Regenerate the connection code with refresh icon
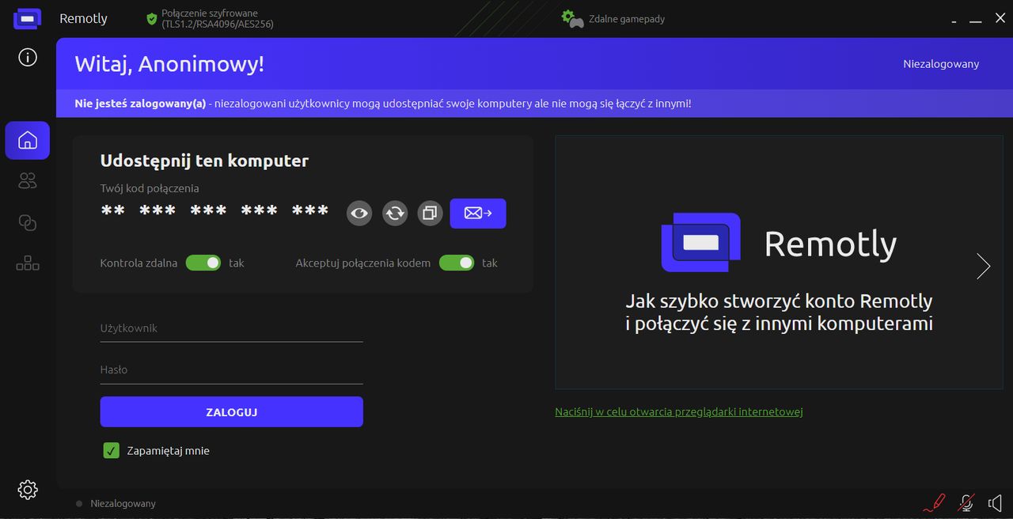The height and width of the screenshot is (519, 1013). (x=395, y=213)
